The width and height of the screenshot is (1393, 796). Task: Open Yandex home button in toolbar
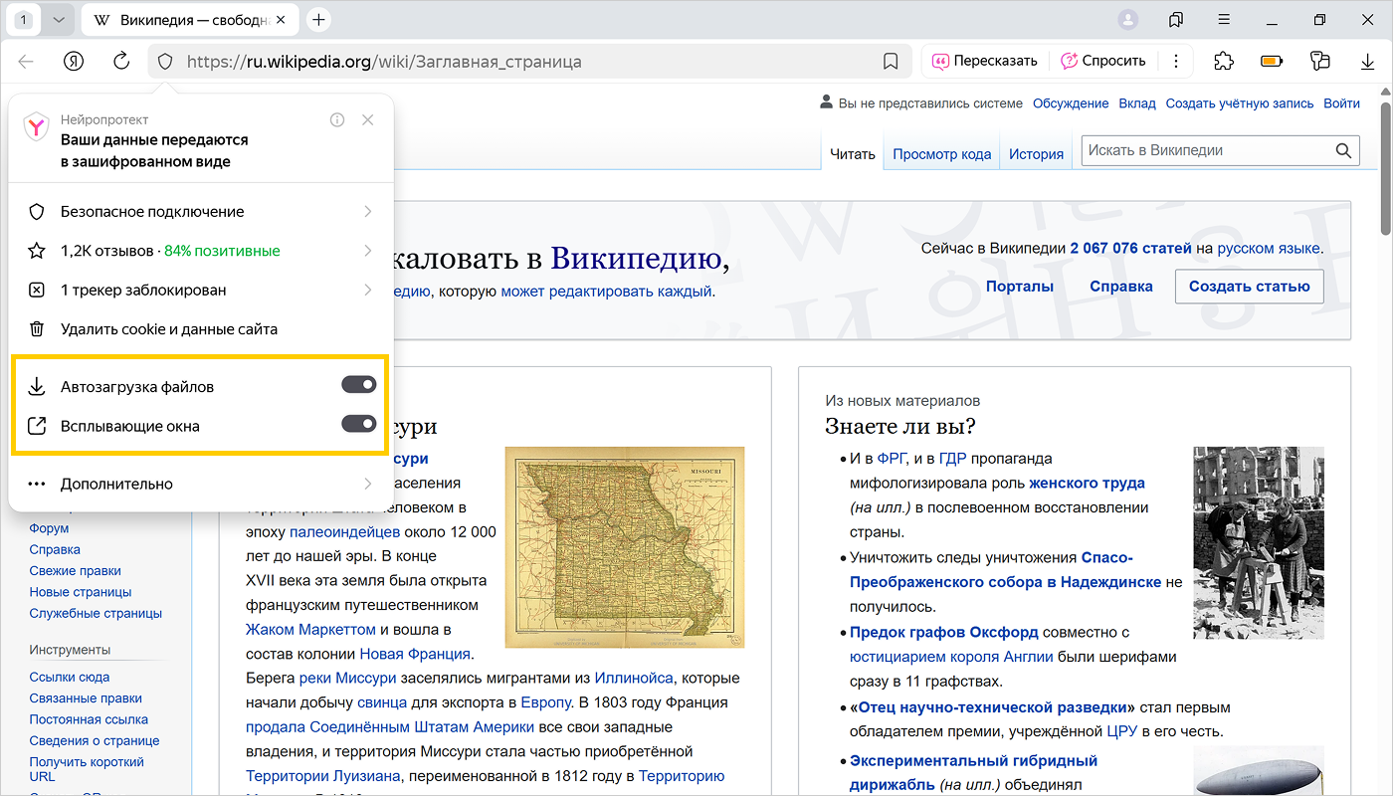(x=74, y=62)
